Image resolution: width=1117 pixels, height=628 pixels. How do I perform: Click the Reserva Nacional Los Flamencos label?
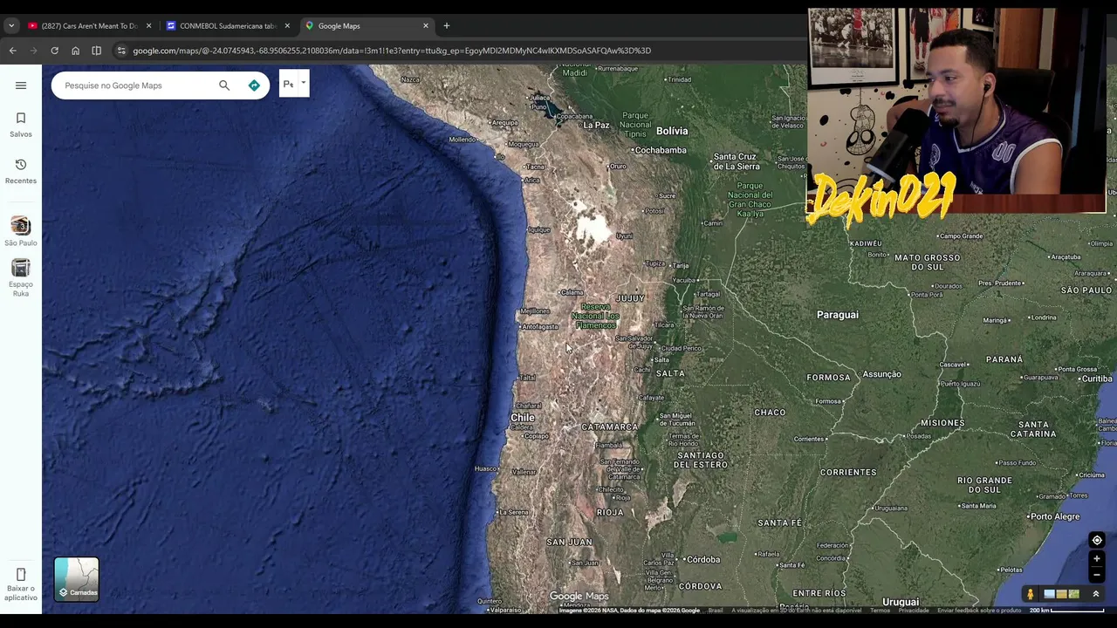(x=596, y=316)
